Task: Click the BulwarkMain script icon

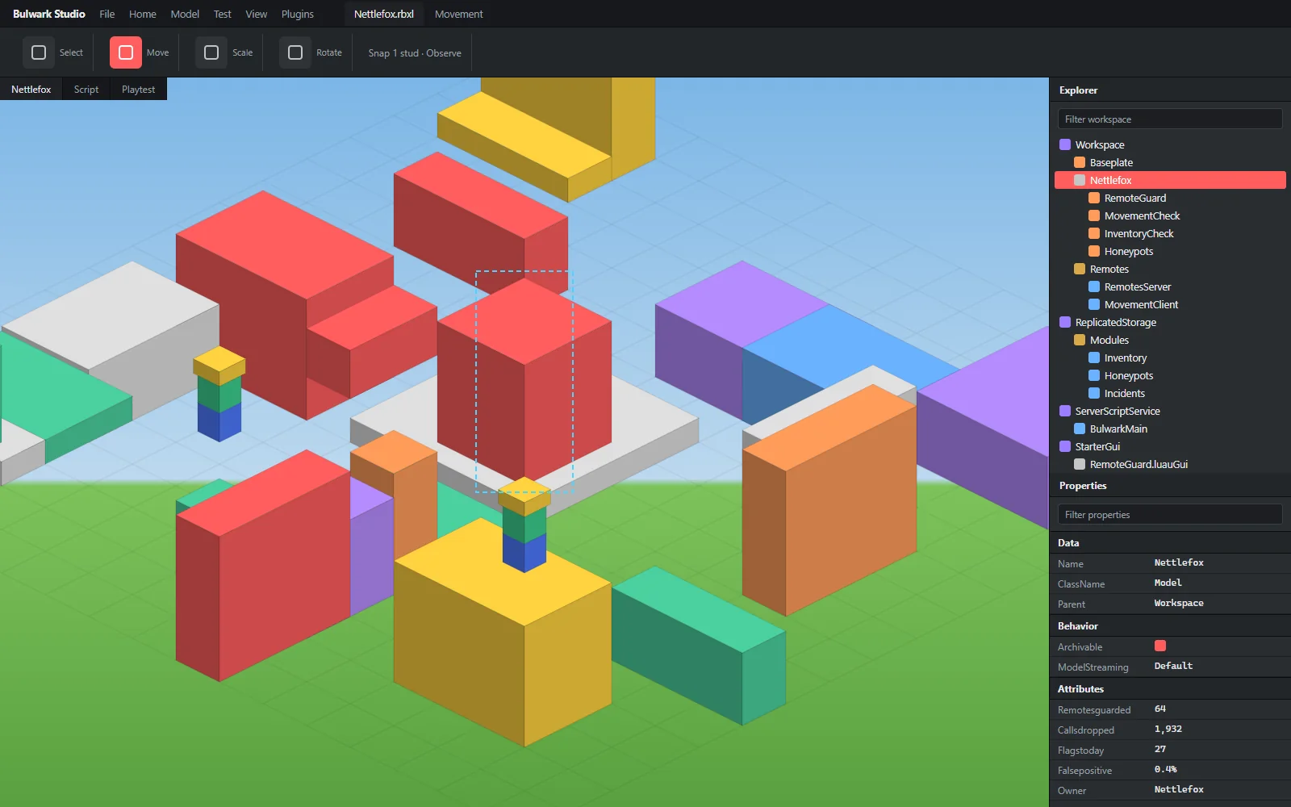Action: point(1080,429)
